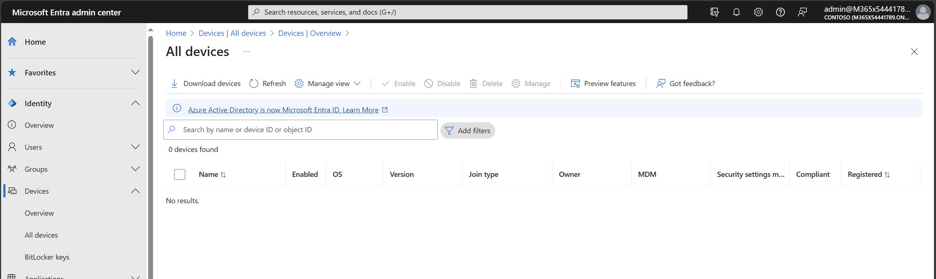Go to Devices | Overview breadcrumb
The height and width of the screenshot is (279, 936).
[309, 33]
